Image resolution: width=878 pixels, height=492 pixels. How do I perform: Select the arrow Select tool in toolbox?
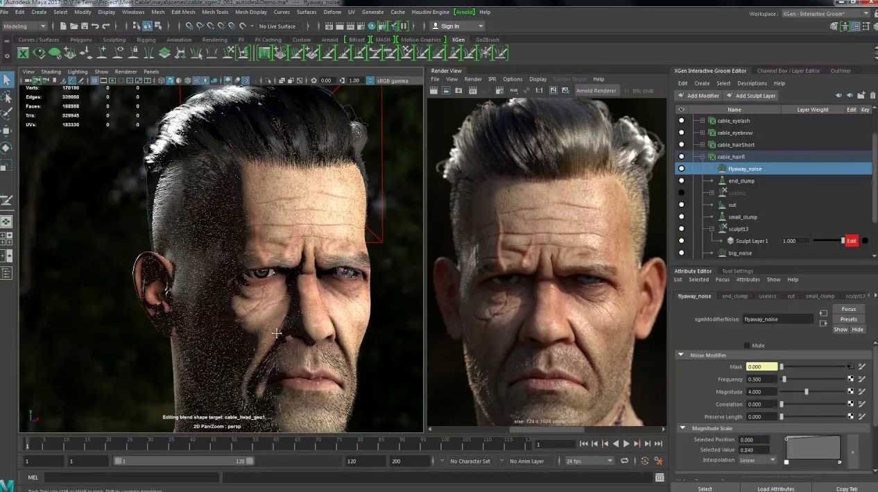[x=7, y=80]
